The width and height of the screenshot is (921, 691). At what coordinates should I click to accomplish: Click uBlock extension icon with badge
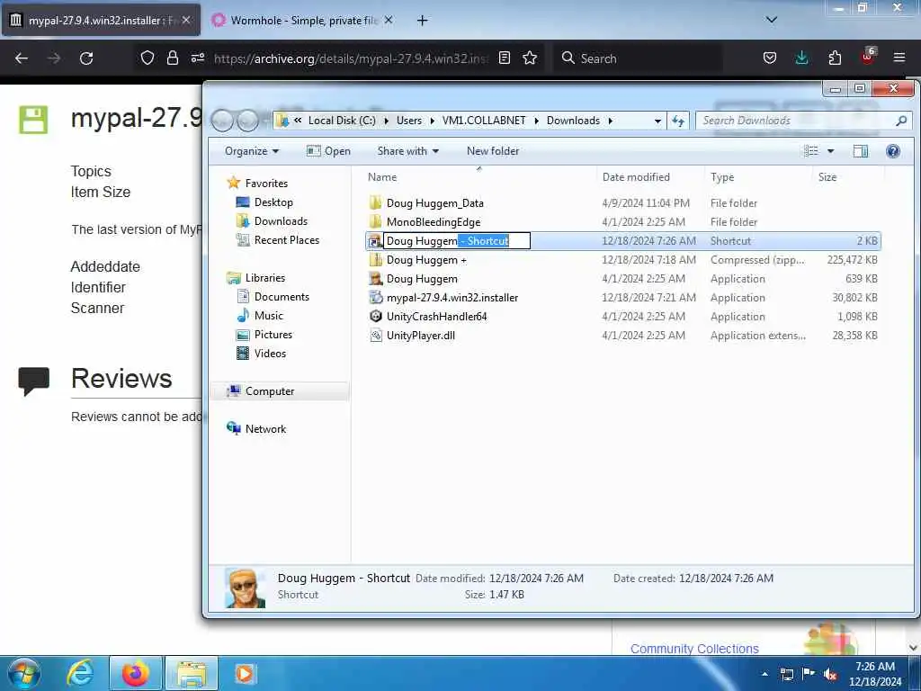(x=868, y=57)
